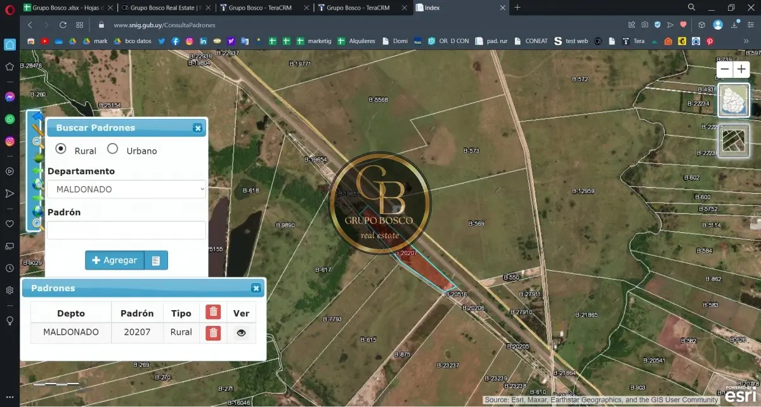Image resolution: width=761 pixels, height=407 pixels.
Task: Select the ruler measure tool
Action: click(37, 130)
